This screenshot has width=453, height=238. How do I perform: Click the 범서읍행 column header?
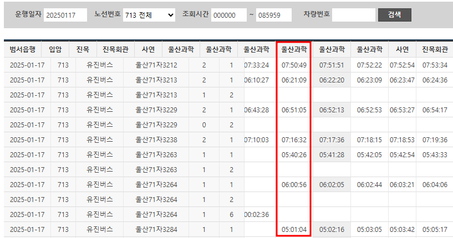coord(23,50)
